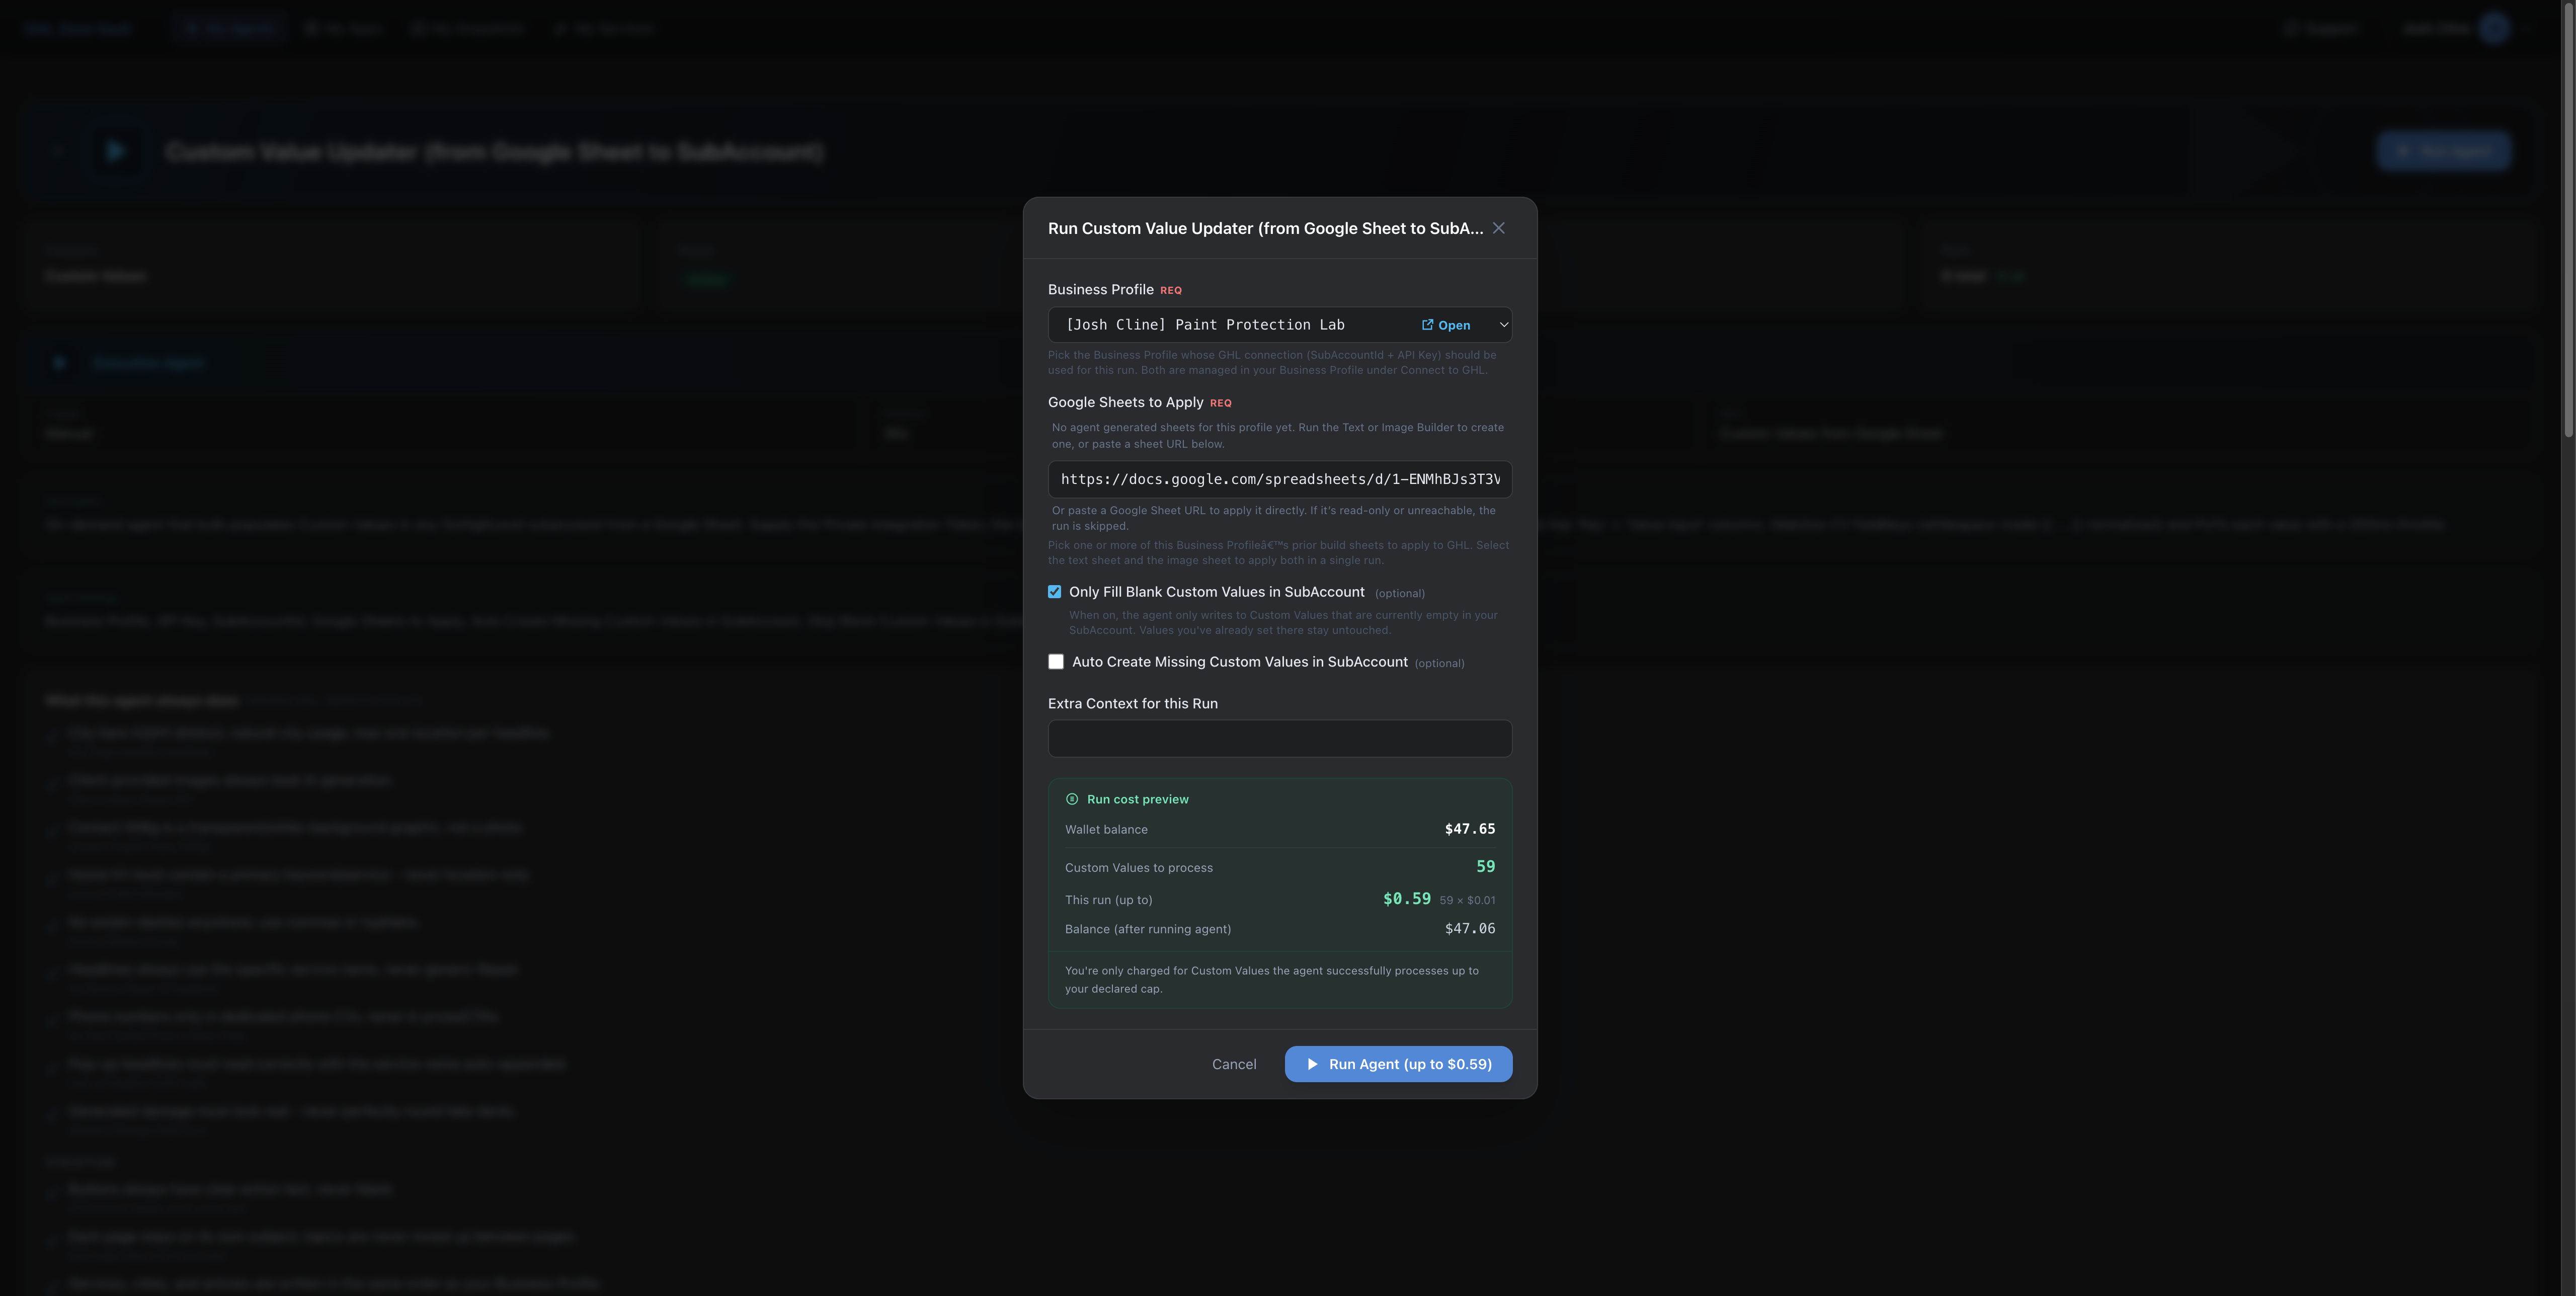Click the Custom Values to process count 59
Viewport: 2576px width, 1296px height.
(1486, 867)
